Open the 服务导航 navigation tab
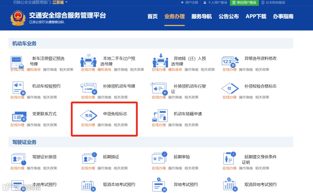 point(202,16)
